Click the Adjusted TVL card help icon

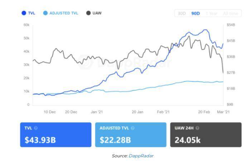pos(133,128)
